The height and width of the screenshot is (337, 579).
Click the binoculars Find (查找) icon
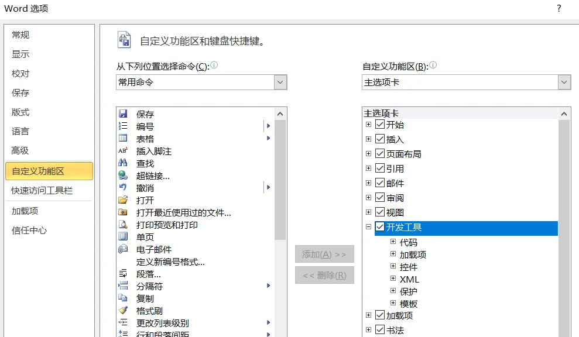(123, 163)
